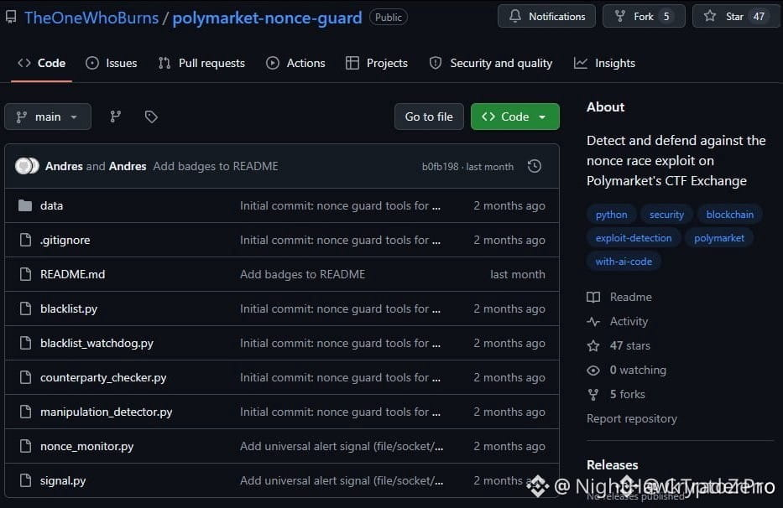Select the python topic tag
The height and width of the screenshot is (508, 783).
pos(611,215)
